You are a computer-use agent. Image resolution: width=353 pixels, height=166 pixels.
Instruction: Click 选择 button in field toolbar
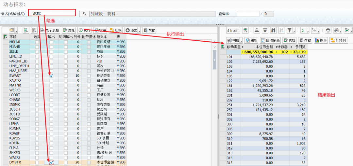[69, 30]
